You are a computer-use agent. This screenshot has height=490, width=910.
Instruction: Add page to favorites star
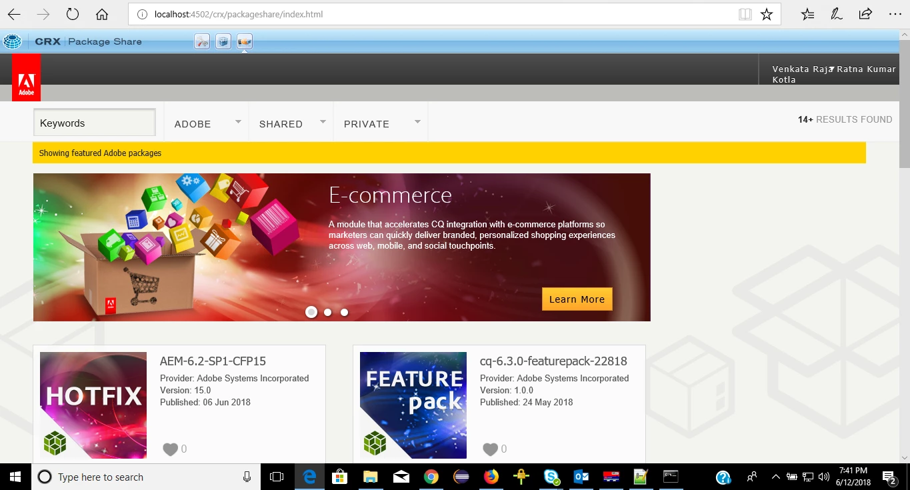pyautogui.click(x=767, y=14)
